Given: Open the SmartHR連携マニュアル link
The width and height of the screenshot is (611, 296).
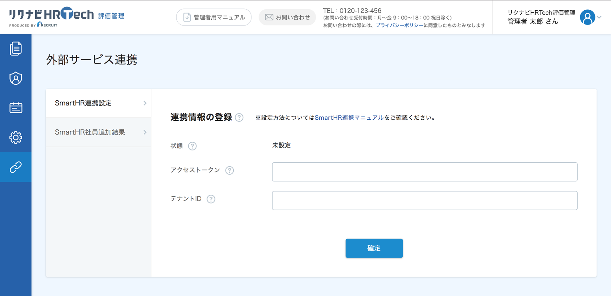Looking at the screenshot, I should tap(349, 118).
